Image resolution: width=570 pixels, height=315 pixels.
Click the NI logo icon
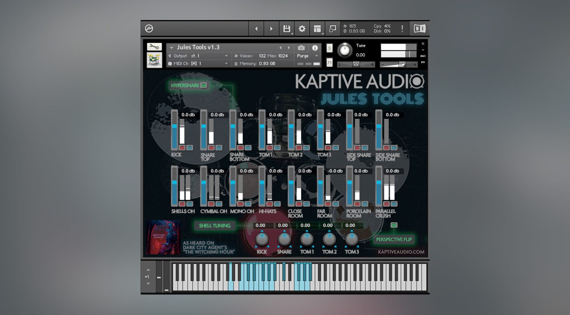tap(420, 29)
